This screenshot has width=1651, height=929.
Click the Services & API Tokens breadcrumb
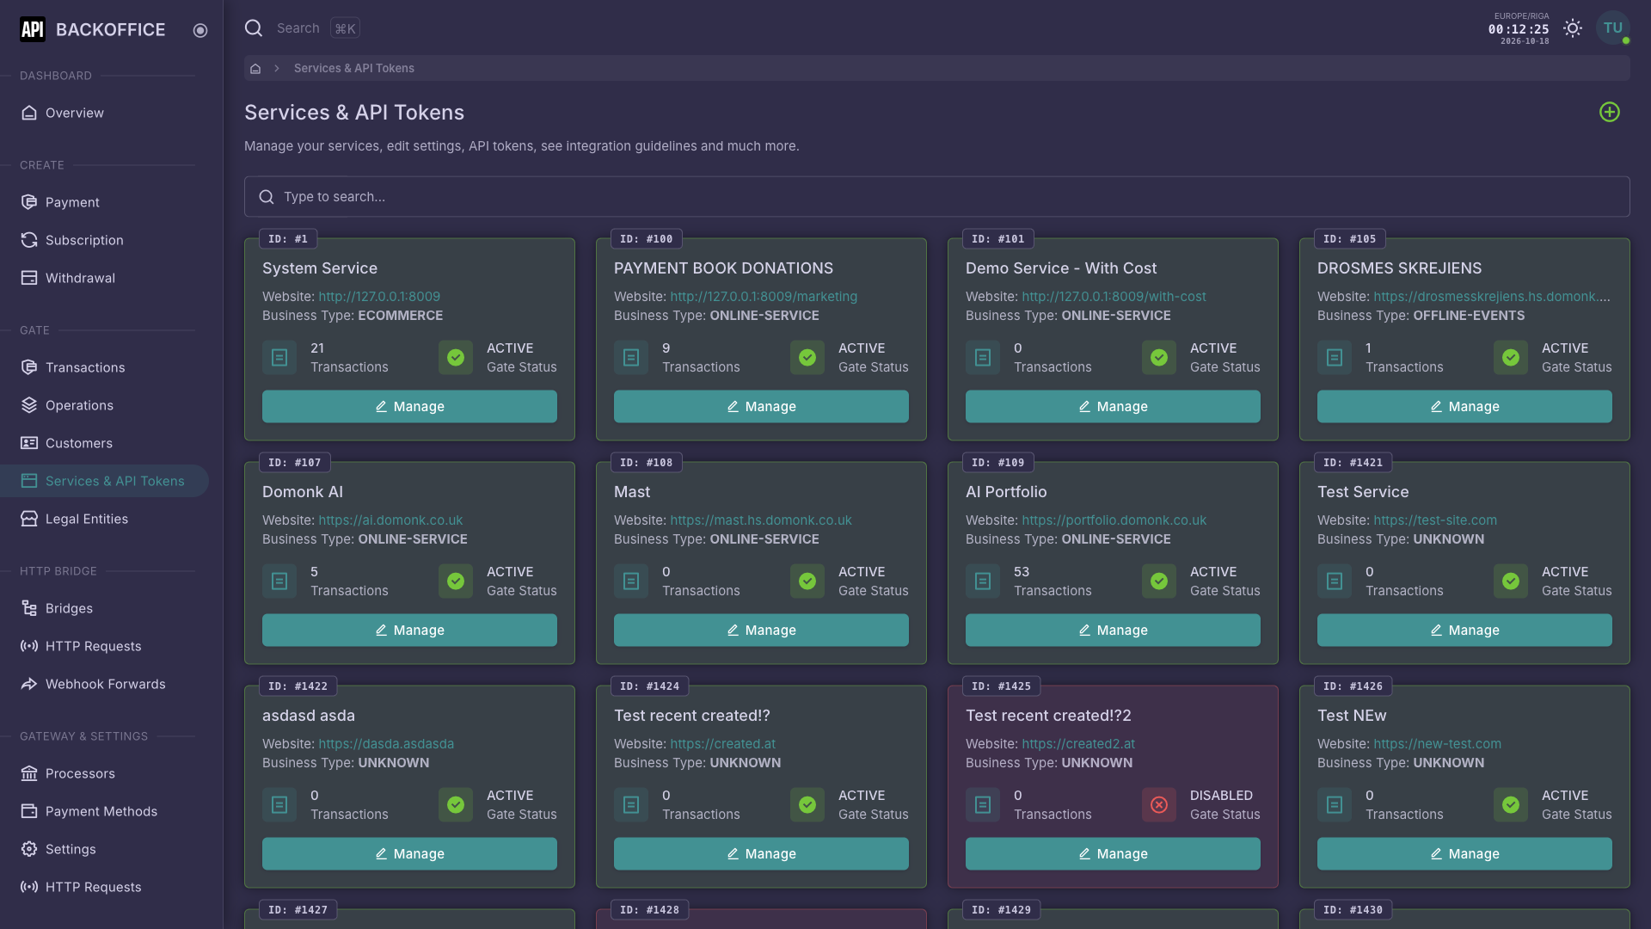coord(354,68)
